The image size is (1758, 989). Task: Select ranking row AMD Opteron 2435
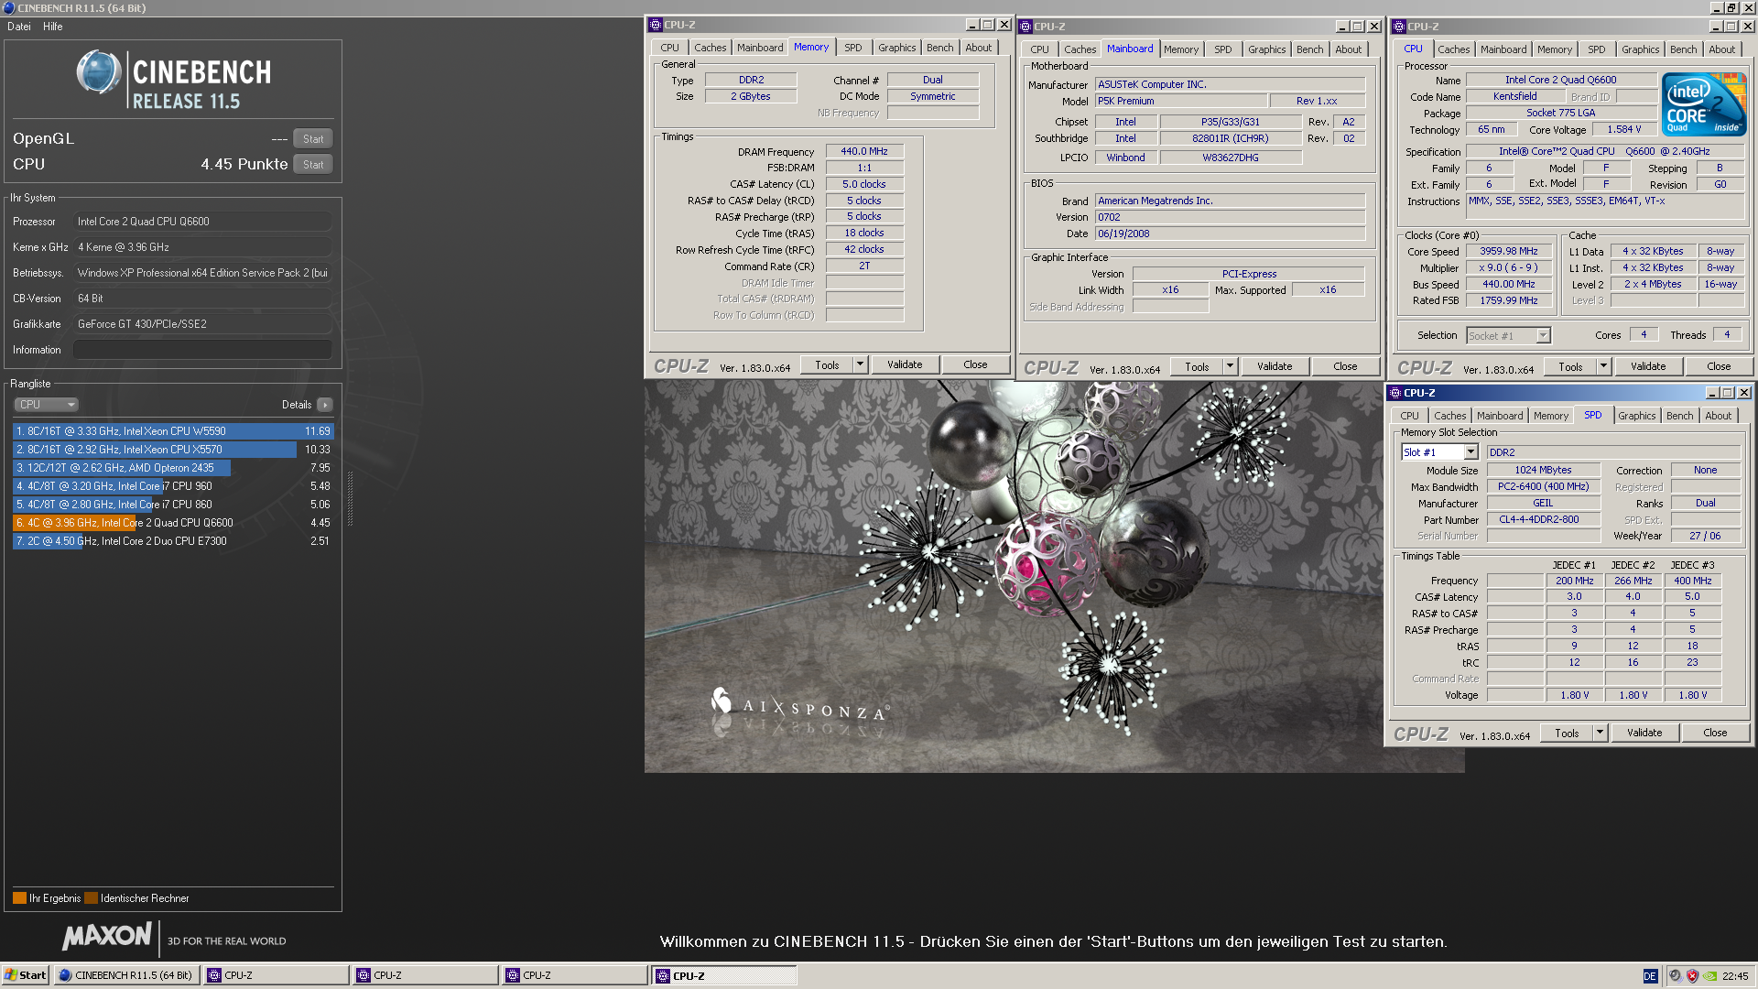[x=173, y=468]
